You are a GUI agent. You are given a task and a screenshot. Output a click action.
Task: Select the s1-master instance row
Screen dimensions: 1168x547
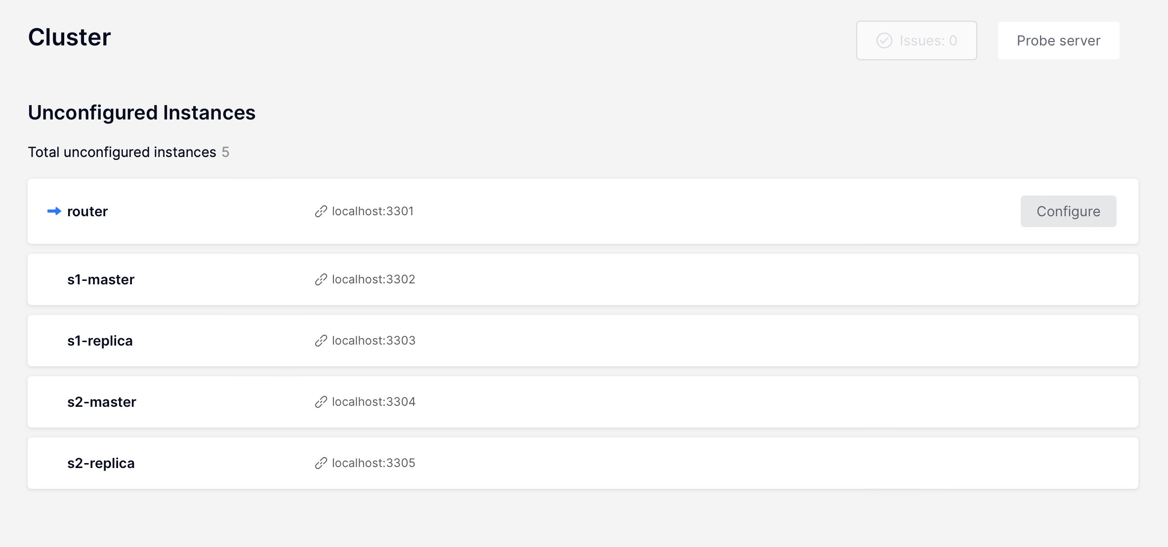coord(583,279)
